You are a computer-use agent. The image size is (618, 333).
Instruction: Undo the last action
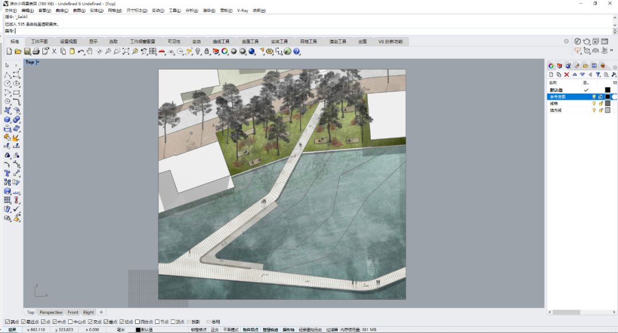click(81, 51)
